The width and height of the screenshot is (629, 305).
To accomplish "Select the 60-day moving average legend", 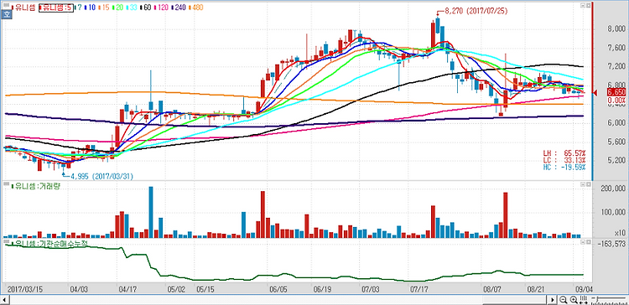I will (x=146, y=8).
